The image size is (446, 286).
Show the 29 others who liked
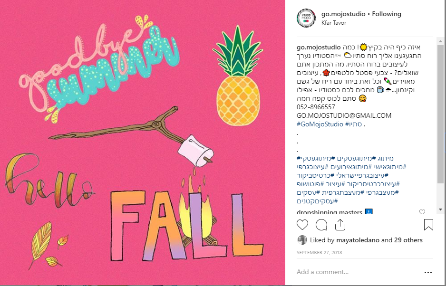tap(408, 240)
